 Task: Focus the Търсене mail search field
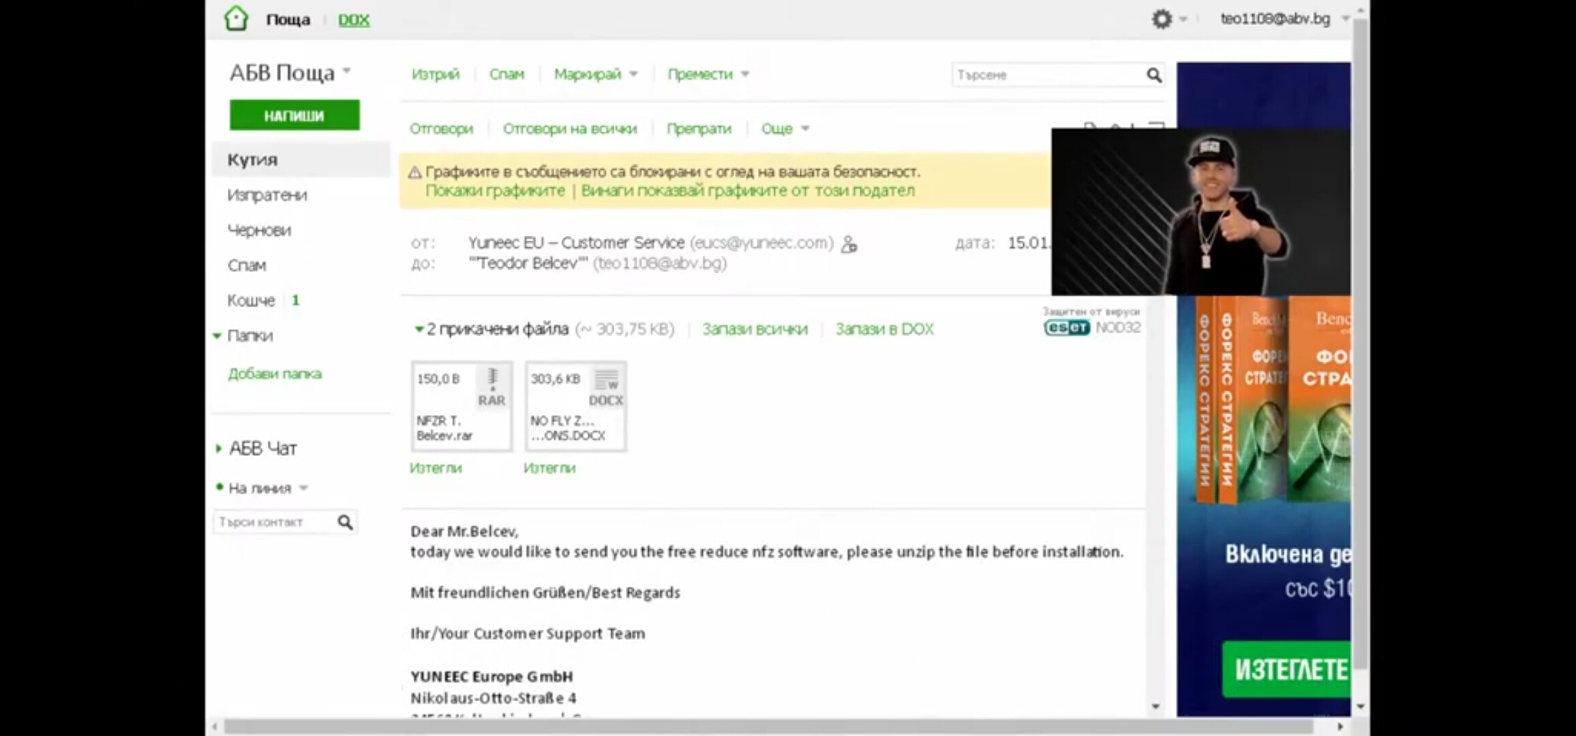tap(1048, 75)
